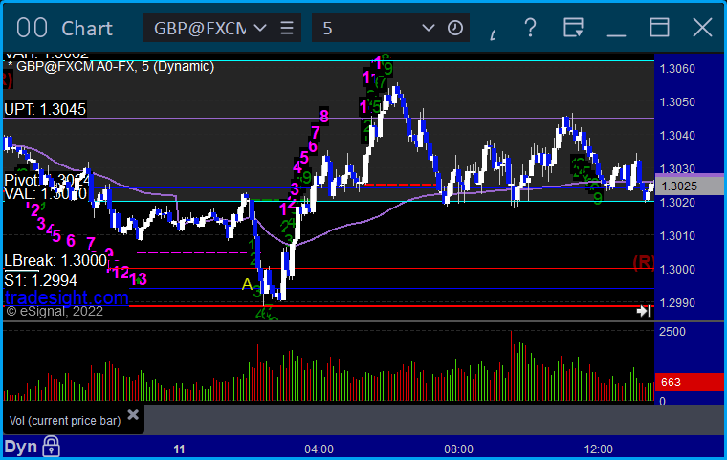Jump to latest bar arrow icon
The width and height of the screenshot is (727, 460).
644,310
